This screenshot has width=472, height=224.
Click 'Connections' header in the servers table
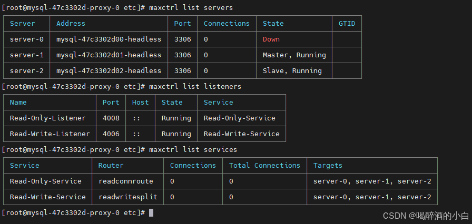tap(227, 24)
